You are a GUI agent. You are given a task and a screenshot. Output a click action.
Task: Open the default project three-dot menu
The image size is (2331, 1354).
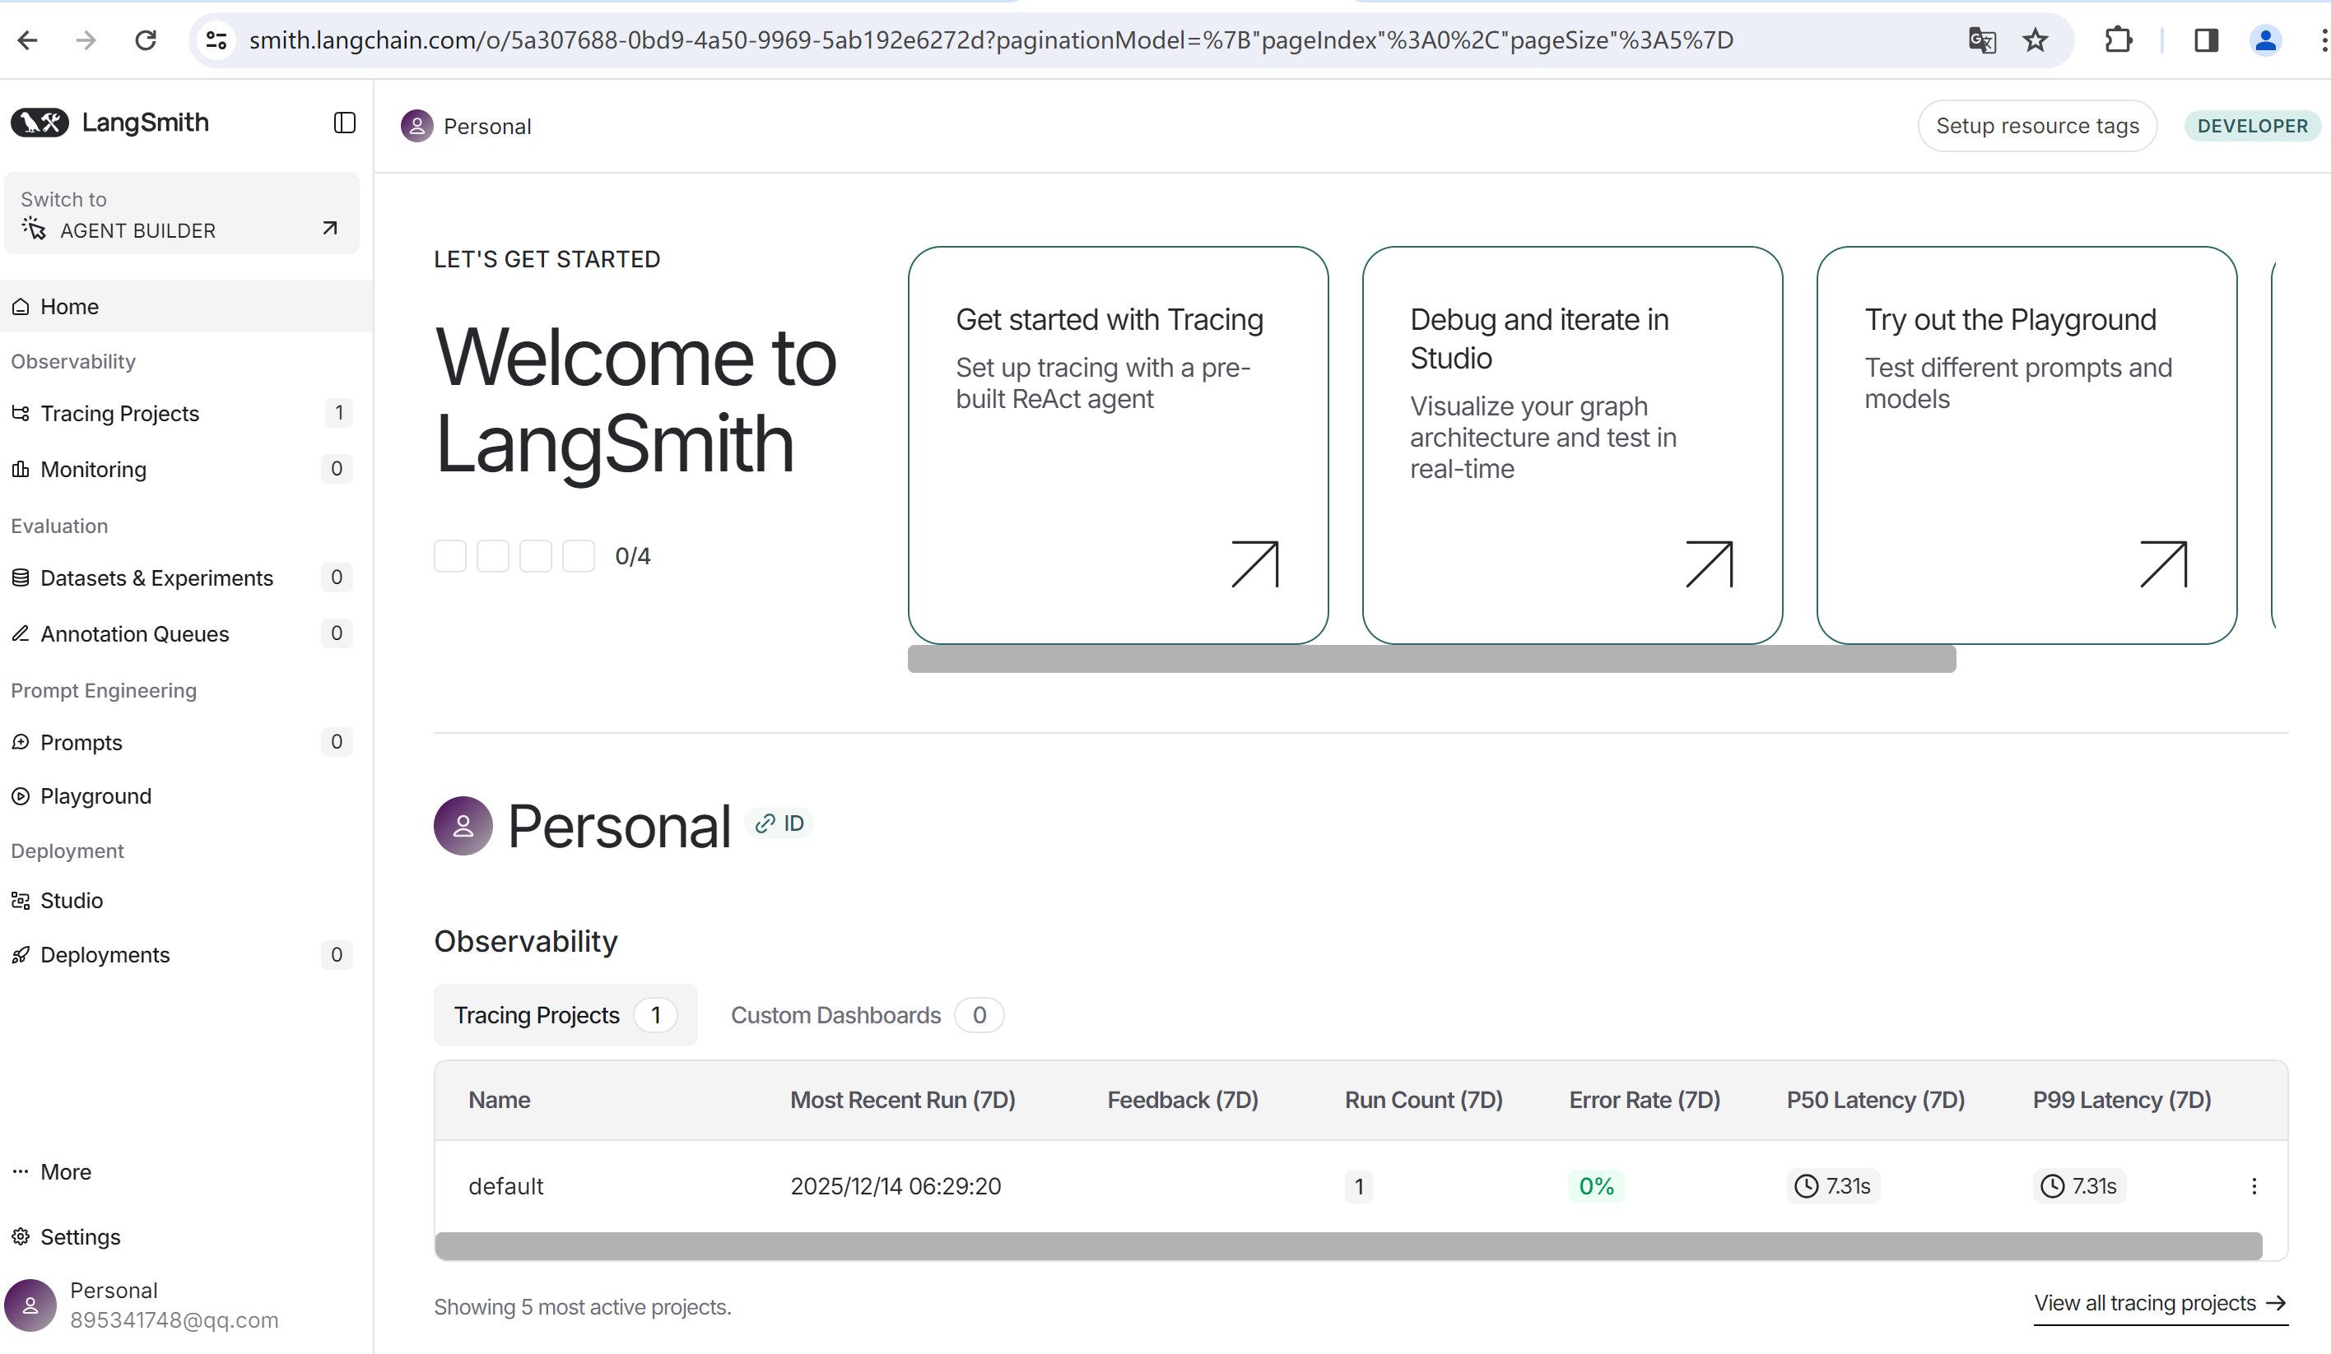[x=2254, y=1186]
